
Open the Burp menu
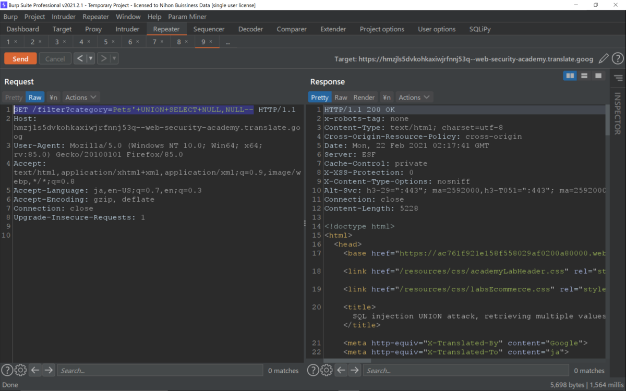click(x=10, y=17)
